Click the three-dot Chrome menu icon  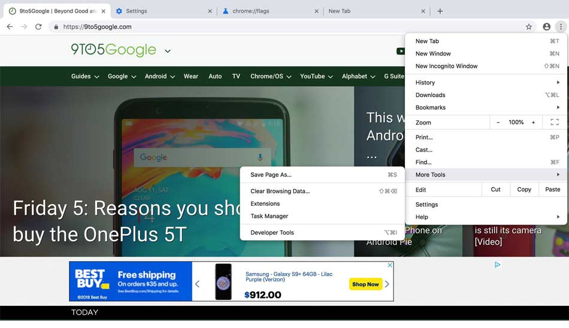(x=561, y=26)
